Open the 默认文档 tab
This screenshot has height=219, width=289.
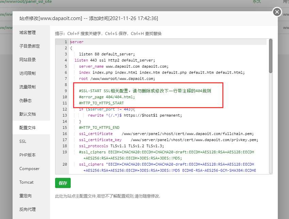click(x=28, y=114)
